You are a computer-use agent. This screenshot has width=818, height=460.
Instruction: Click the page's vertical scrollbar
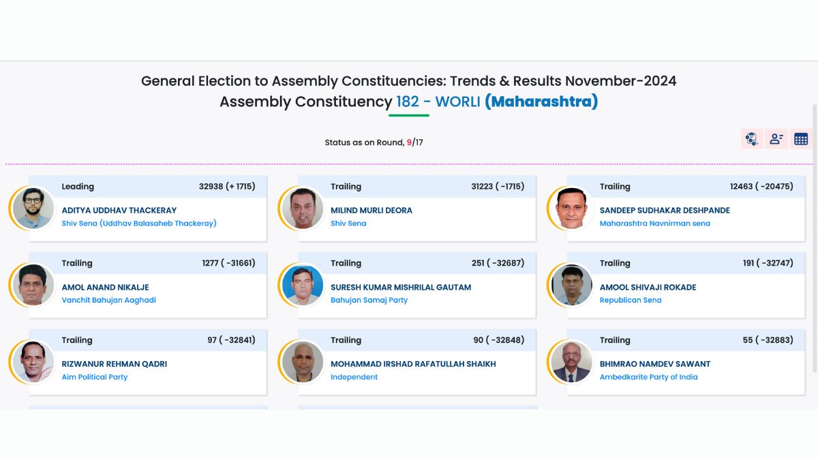click(x=815, y=239)
